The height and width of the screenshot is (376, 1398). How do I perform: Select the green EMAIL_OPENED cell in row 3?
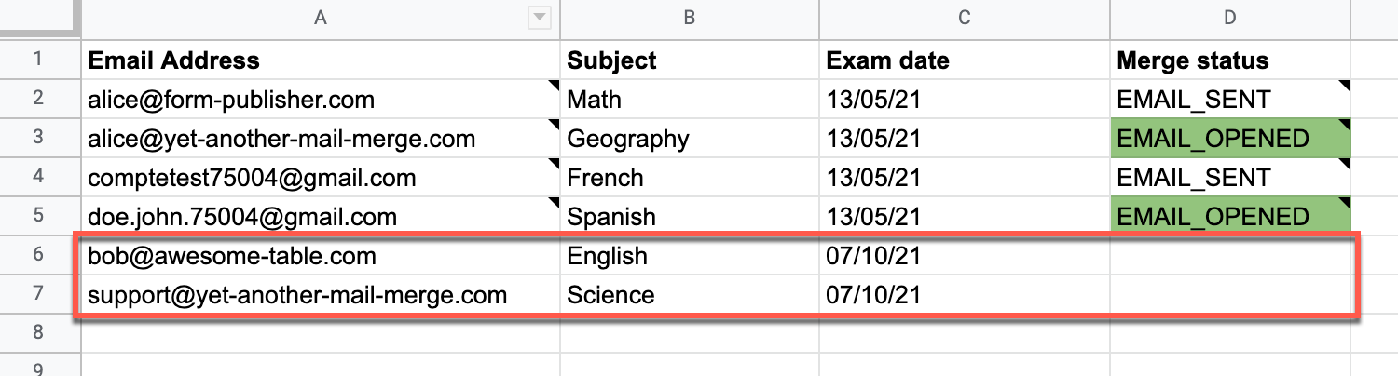tap(1230, 139)
